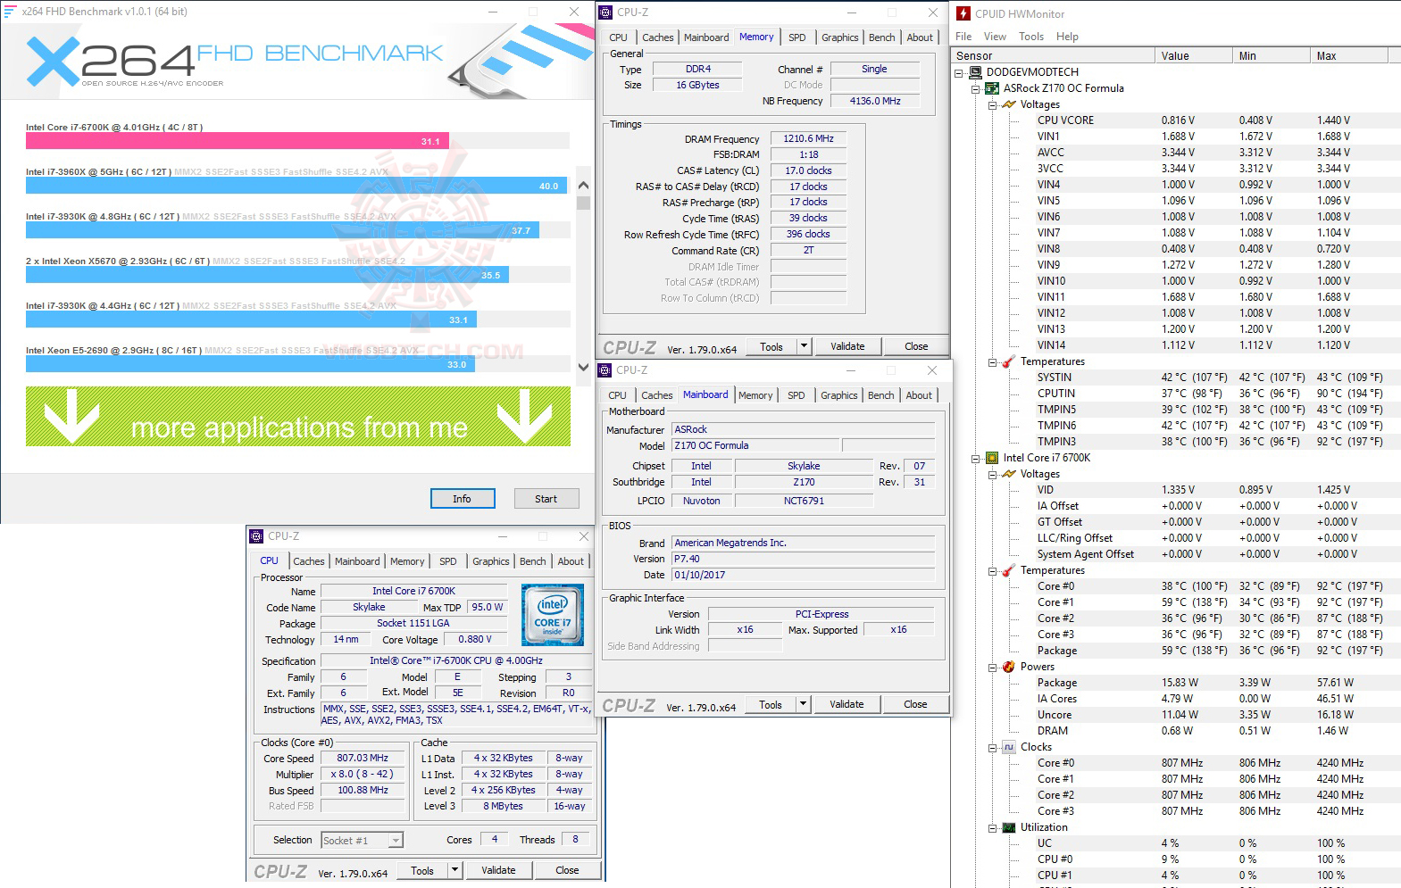Click the Info button in x264 Benchmark
This screenshot has width=1401, height=888.
pos(462,499)
